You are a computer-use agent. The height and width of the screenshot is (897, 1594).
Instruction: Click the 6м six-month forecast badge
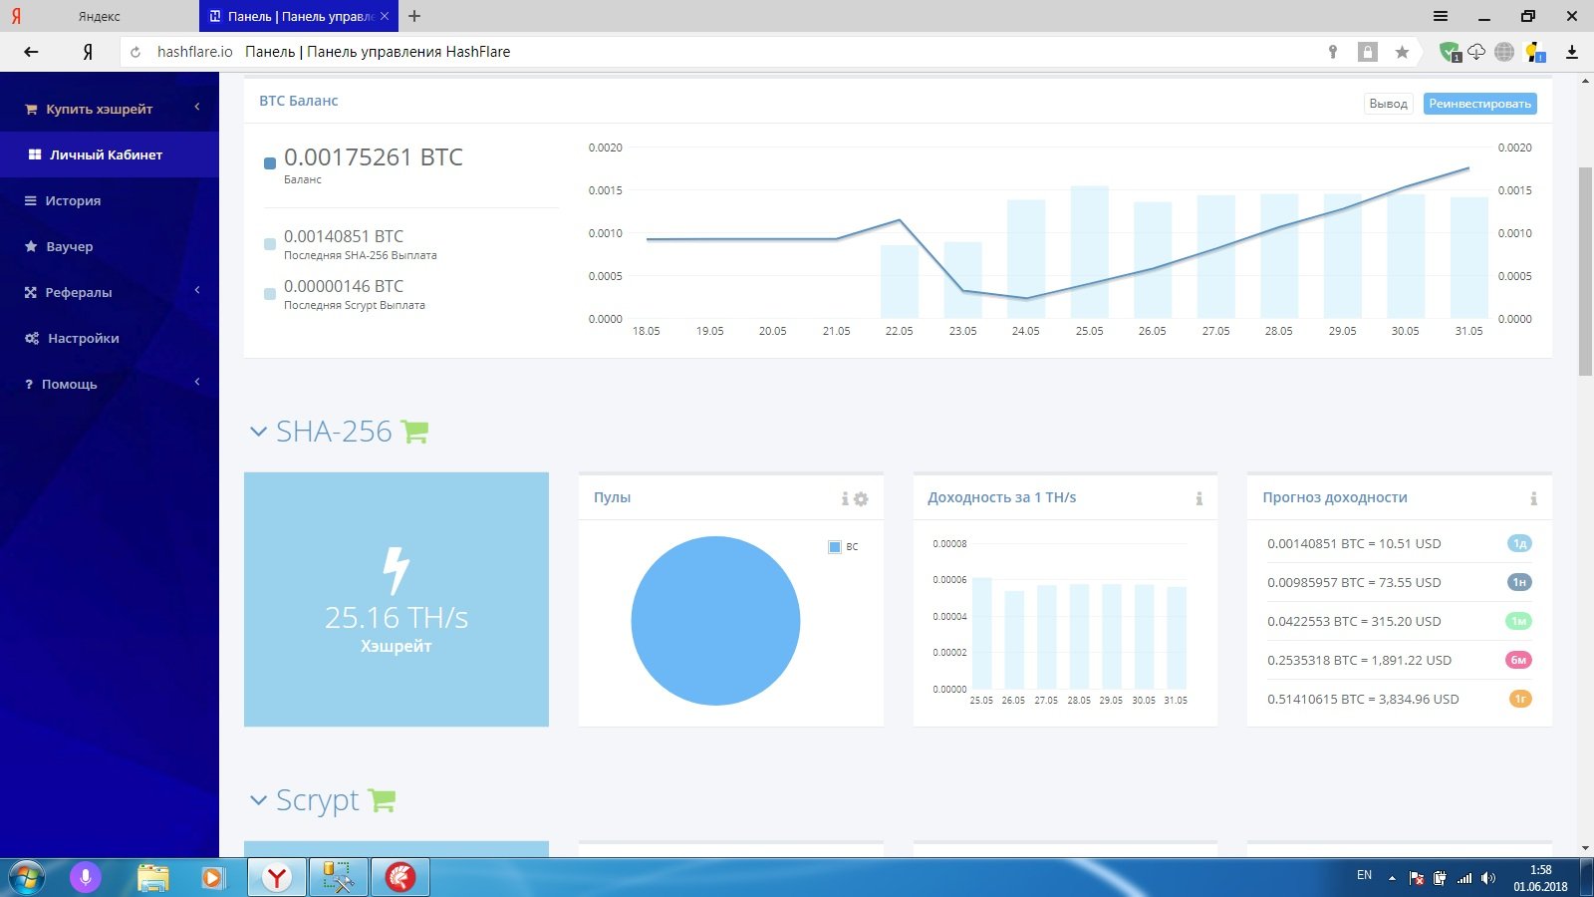point(1519,660)
